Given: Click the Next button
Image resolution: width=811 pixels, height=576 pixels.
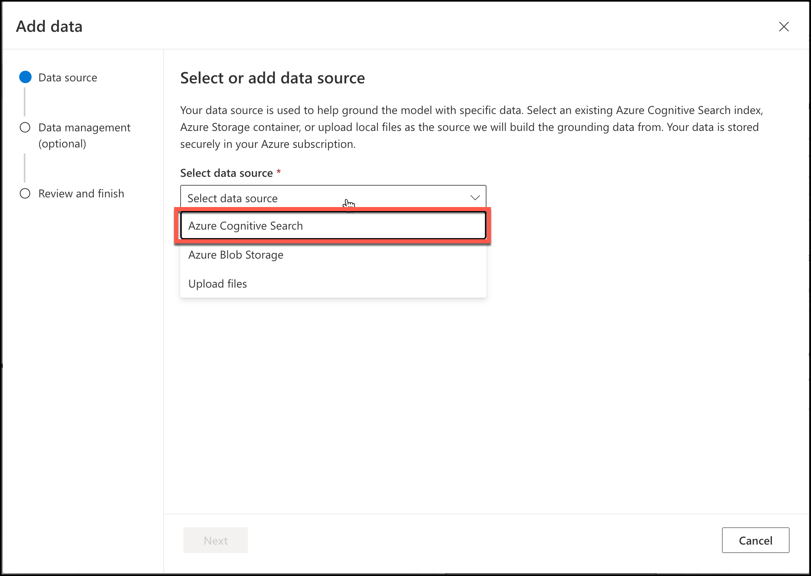Looking at the screenshot, I should click(216, 540).
